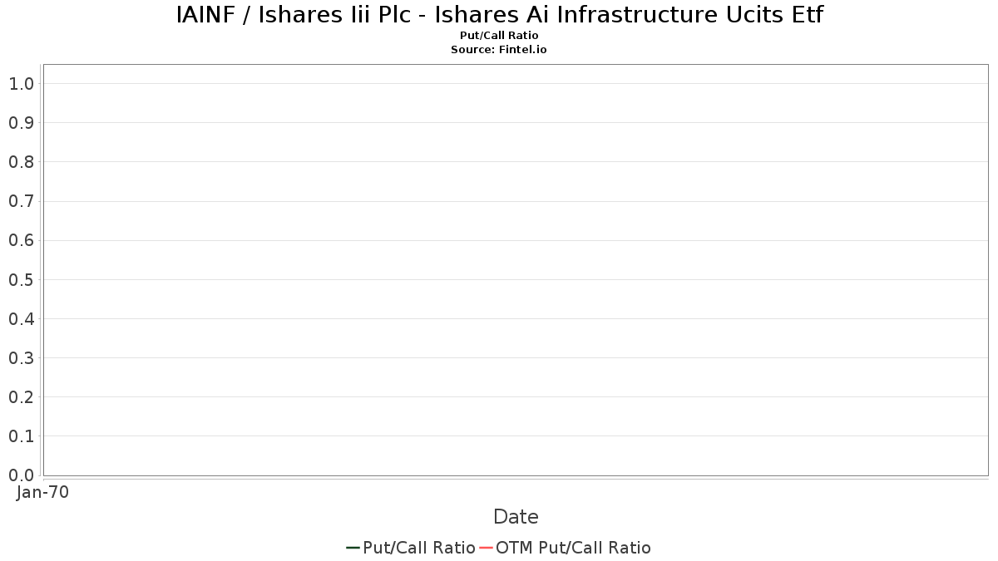Toggle the OTM Put/Call Ratio legend entry text
This screenshot has width=998, height=561.
click(573, 548)
